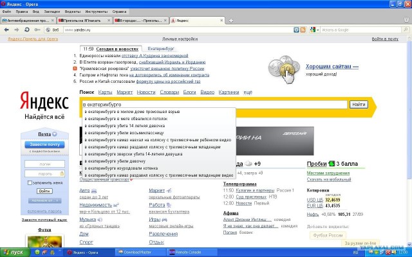This screenshot has width=412, height=257.
Task: Select the Сегодня в новостях tab
Action: (x=117, y=49)
